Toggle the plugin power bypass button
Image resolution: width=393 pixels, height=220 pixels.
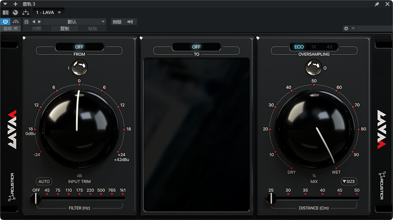tap(5, 21)
